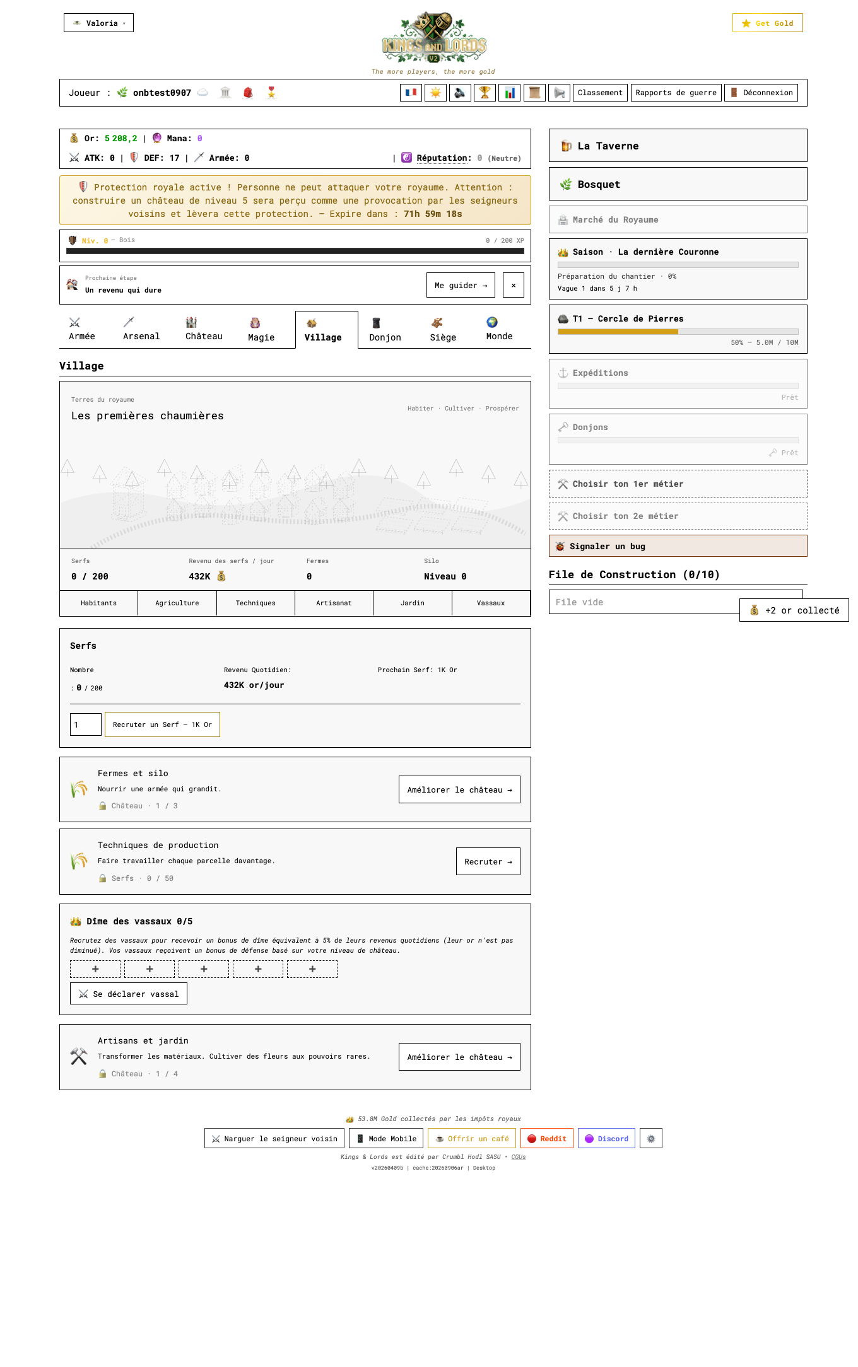This screenshot has width=858, height=1367.
Task: Open the Monde globe tab
Action: pos(499,329)
